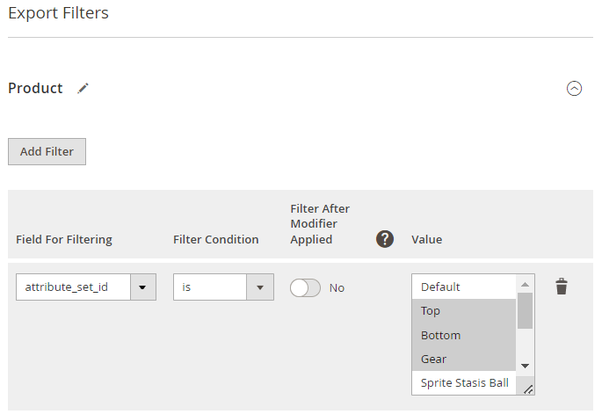Click the Value list scroll down arrow
The height and width of the screenshot is (414, 602).
tap(525, 366)
